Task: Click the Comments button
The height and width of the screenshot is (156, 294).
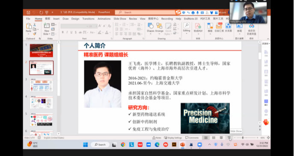Action: (x=192, y=138)
